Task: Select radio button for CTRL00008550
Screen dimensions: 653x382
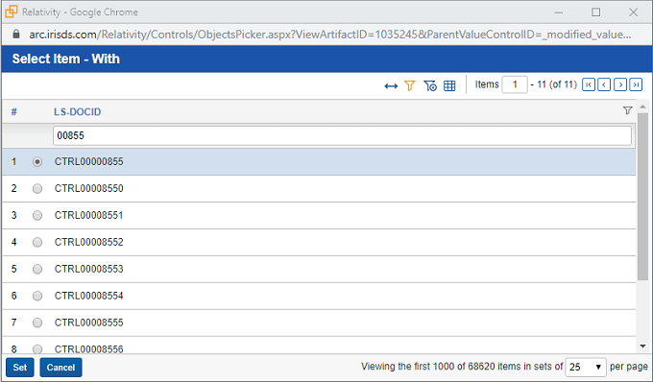Action: click(37, 188)
